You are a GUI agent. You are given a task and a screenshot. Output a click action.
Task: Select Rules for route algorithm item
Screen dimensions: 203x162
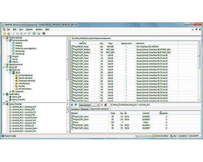click(26, 48)
